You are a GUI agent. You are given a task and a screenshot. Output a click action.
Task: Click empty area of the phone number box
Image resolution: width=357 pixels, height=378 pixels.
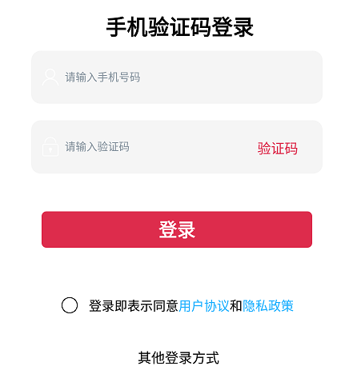pyautogui.click(x=230, y=78)
